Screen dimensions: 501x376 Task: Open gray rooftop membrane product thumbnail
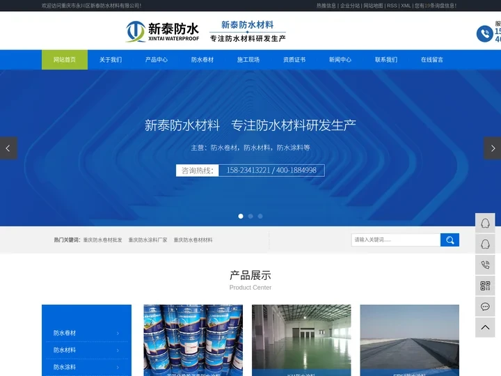(410, 340)
